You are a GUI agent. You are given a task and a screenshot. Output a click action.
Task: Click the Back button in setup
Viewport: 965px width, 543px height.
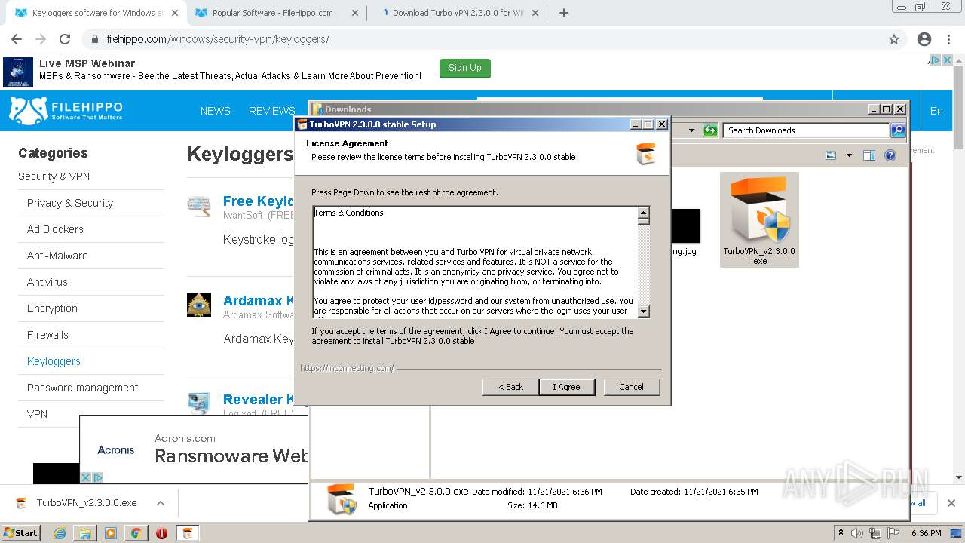click(510, 387)
